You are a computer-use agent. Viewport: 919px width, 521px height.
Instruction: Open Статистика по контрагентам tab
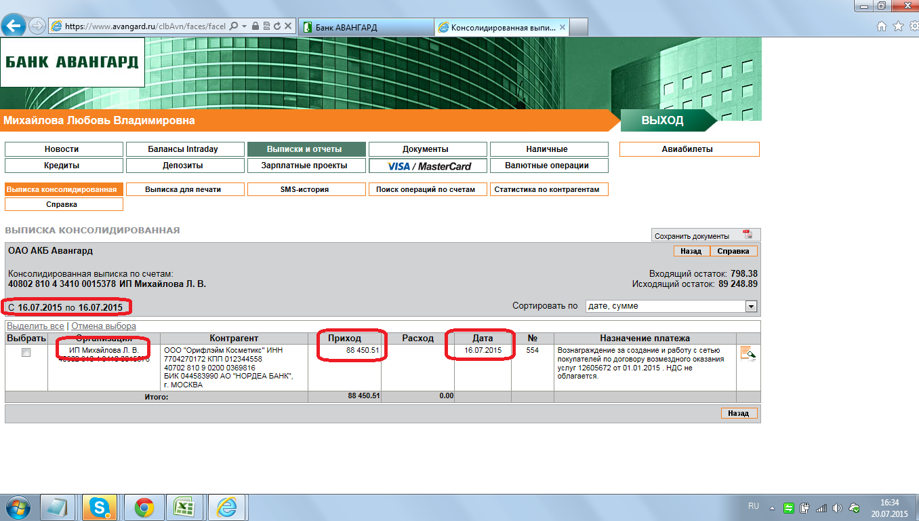coord(549,189)
